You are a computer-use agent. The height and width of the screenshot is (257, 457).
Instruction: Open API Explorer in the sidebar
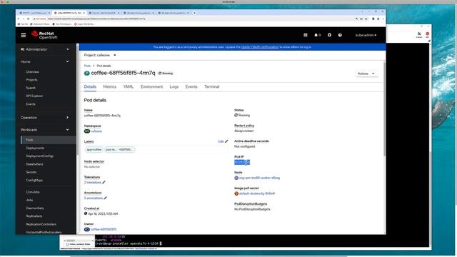(34, 96)
